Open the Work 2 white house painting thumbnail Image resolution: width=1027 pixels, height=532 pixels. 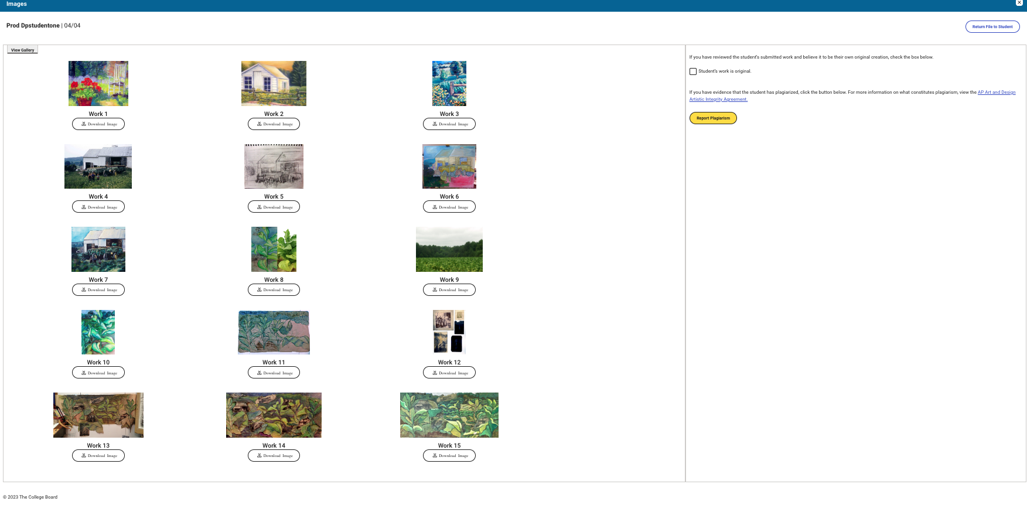point(274,83)
